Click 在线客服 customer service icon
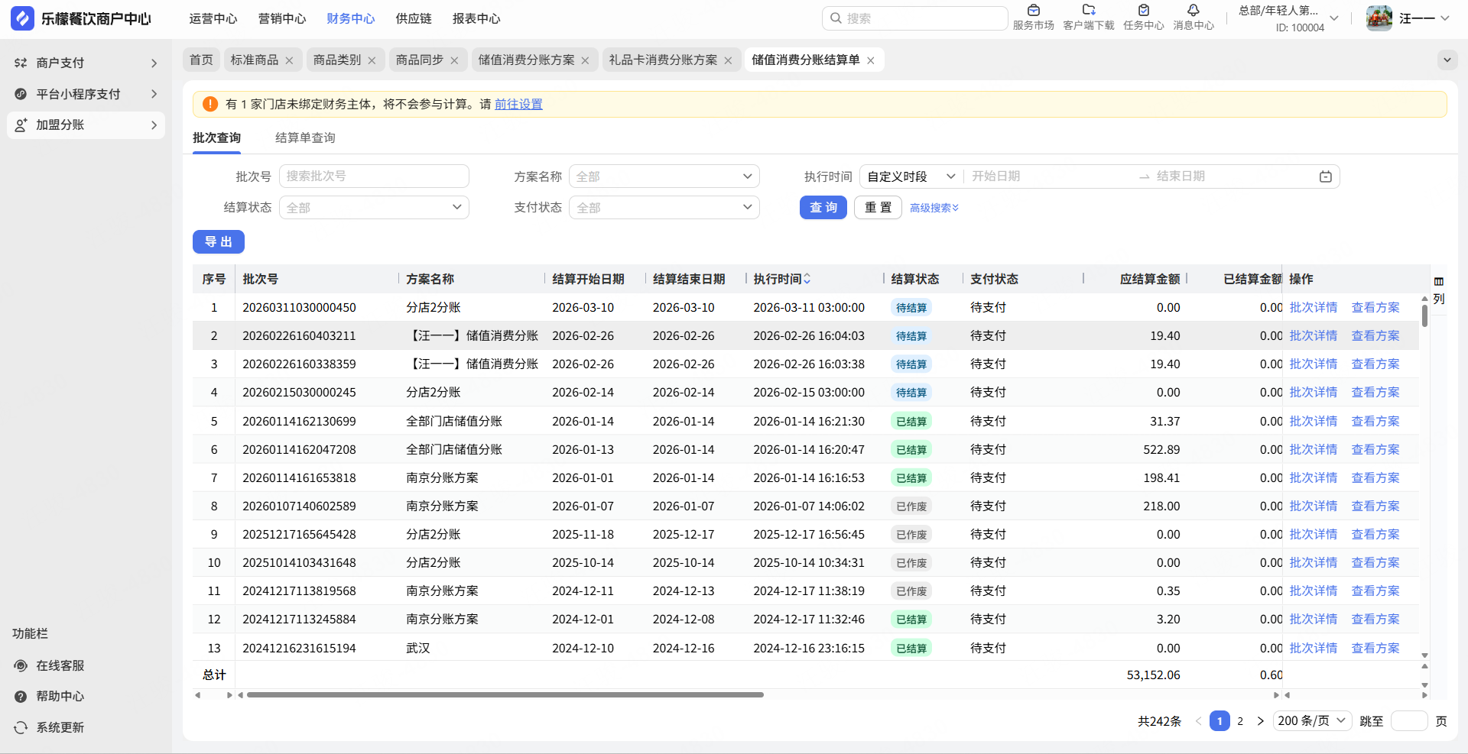Image resolution: width=1468 pixels, height=754 pixels. tap(21, 666)
